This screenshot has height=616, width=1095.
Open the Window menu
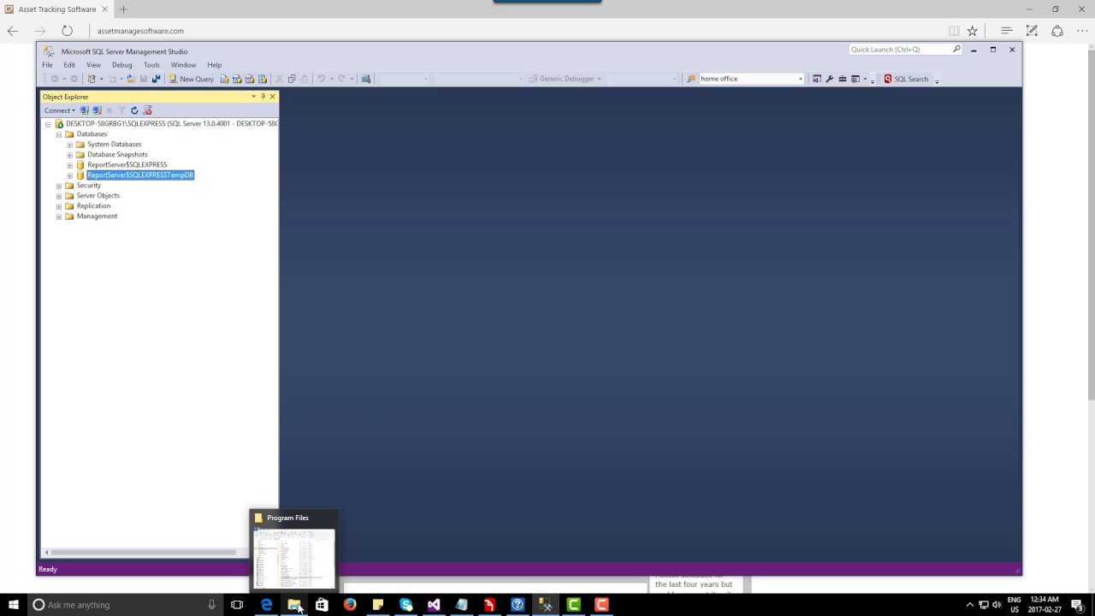[183, 65]
